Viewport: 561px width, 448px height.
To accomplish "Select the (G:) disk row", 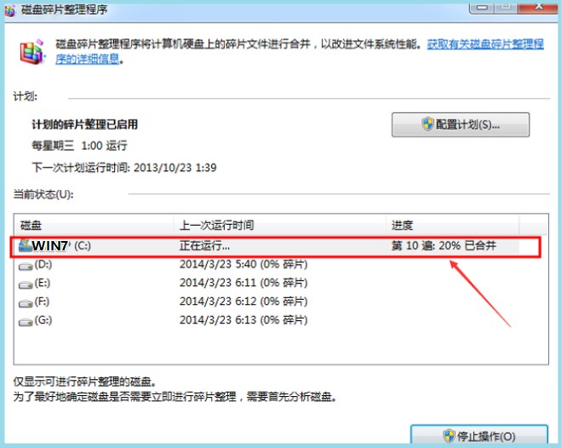I will (266, 320).
